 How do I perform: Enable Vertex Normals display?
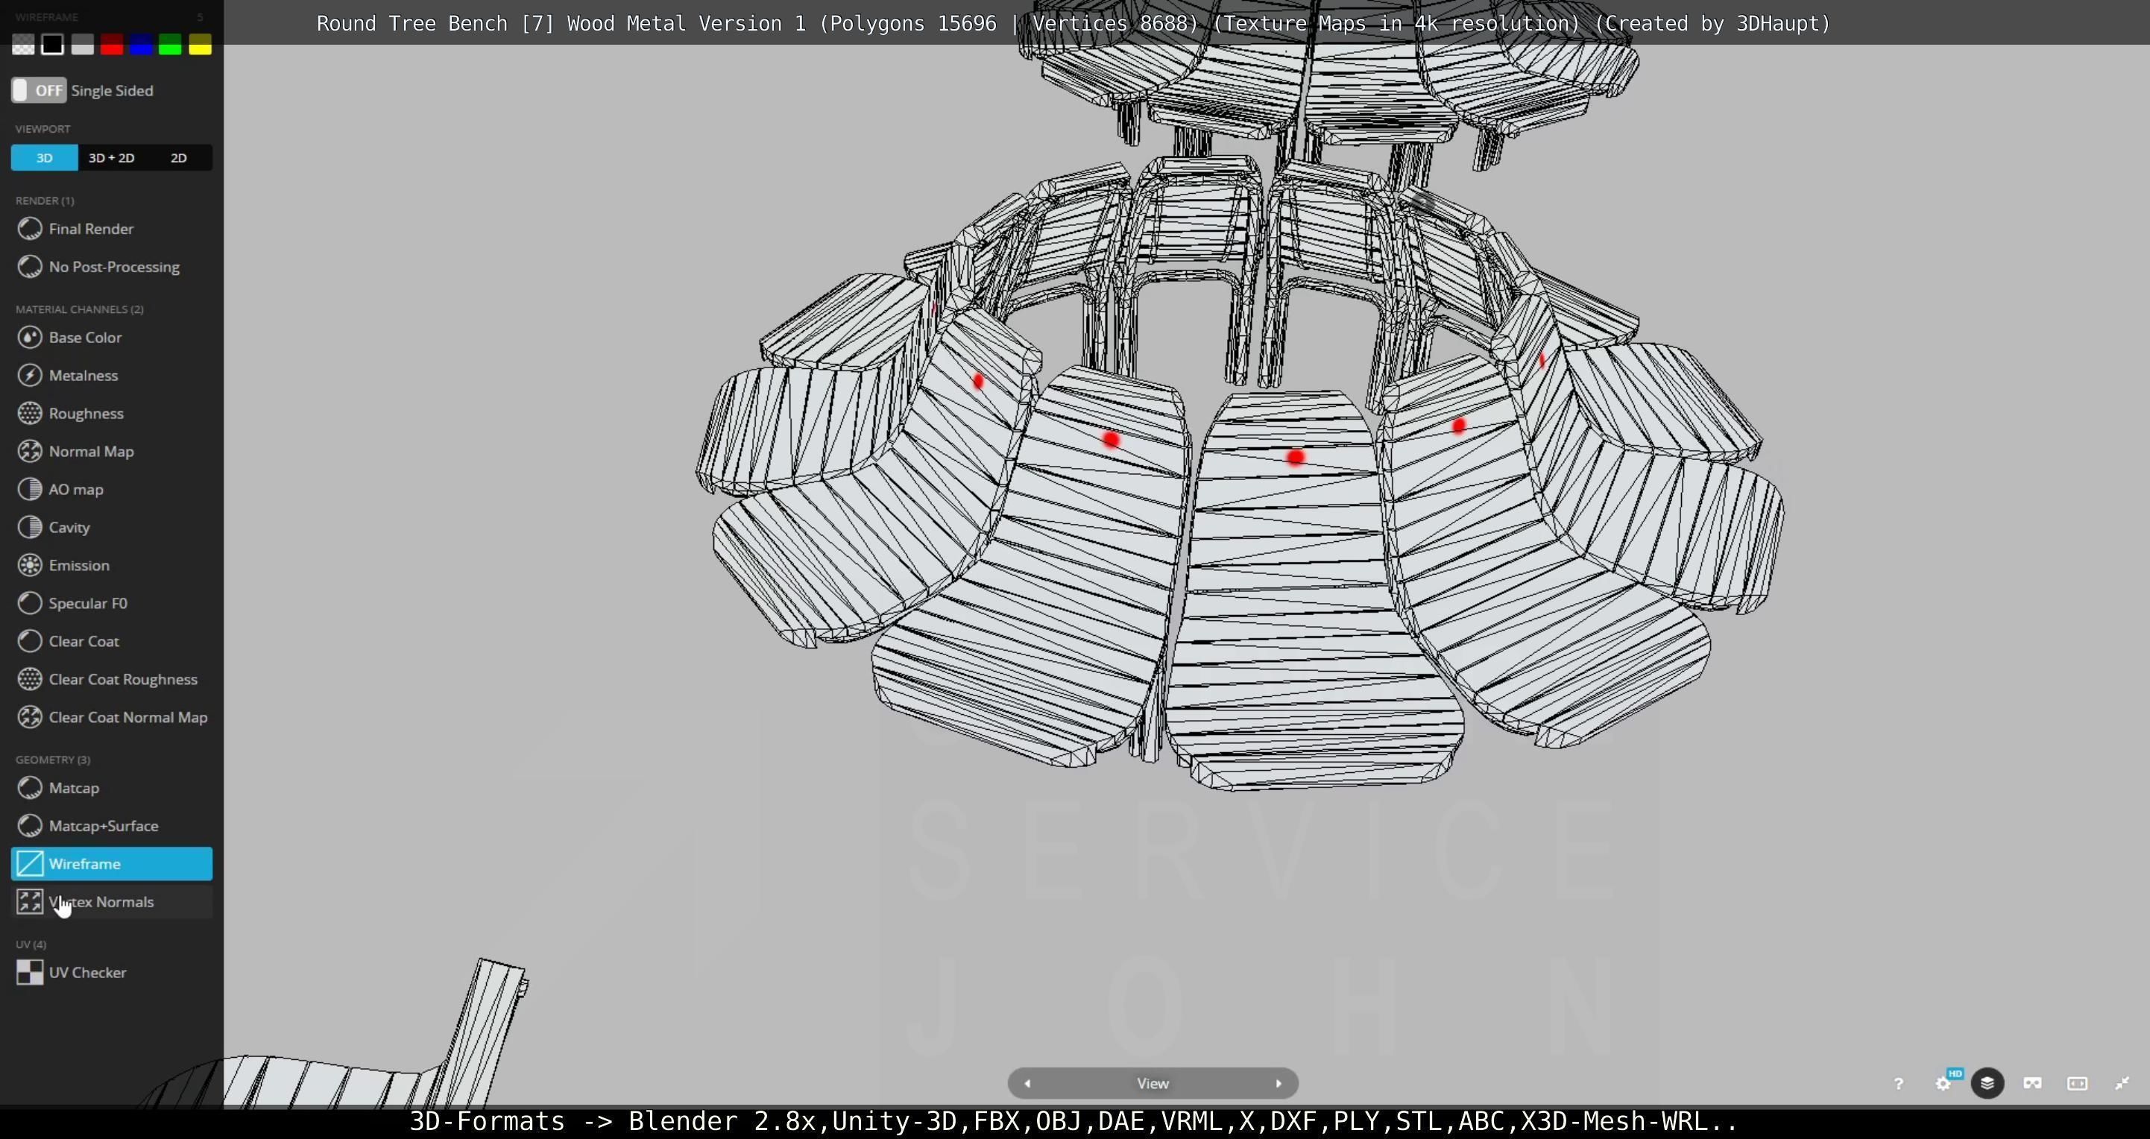111,902
